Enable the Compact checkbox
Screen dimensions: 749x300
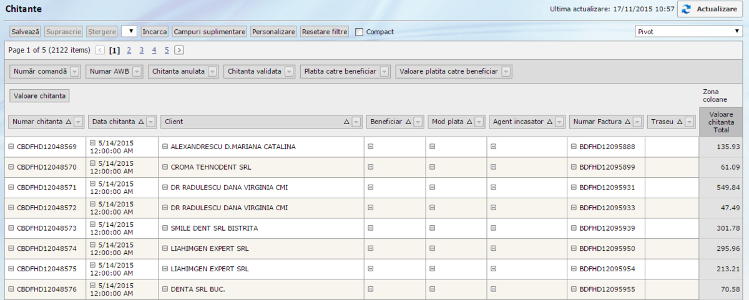(359, 32)
